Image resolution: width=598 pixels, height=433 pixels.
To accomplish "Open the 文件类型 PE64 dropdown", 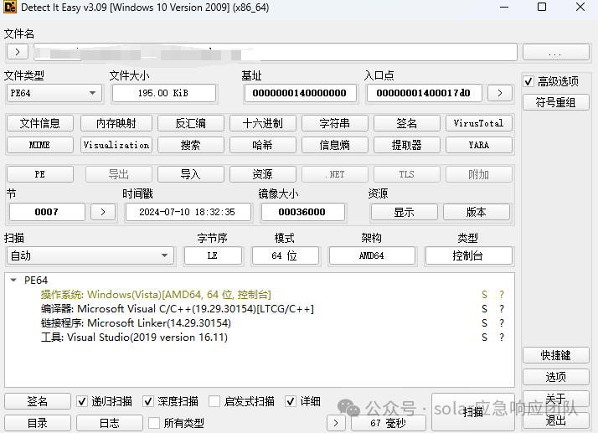I will (x=54, y=93).
